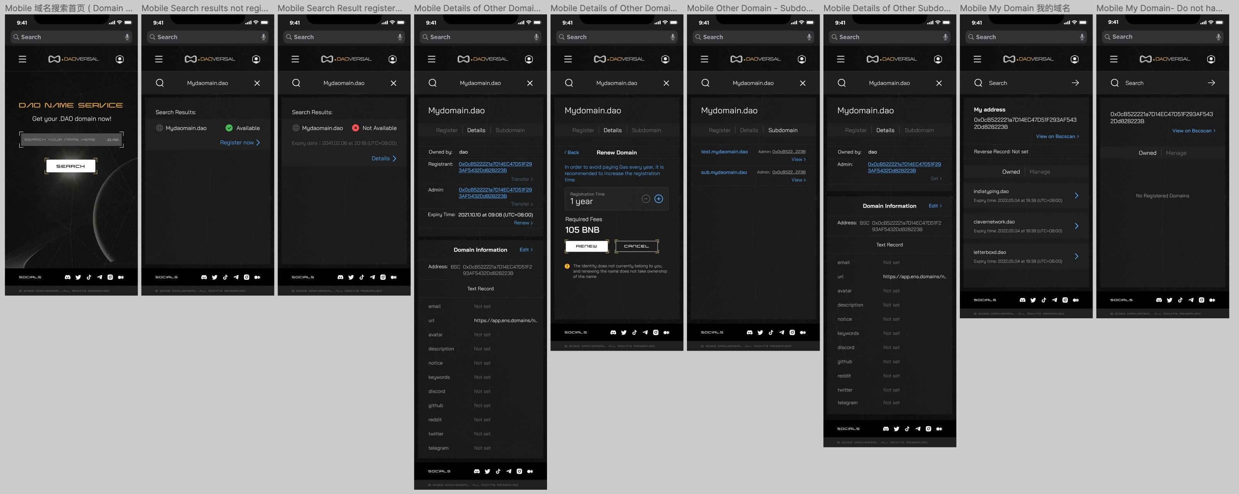Open the Instagram social icon
Screen dimensions: 1239x494
[110, 277]
